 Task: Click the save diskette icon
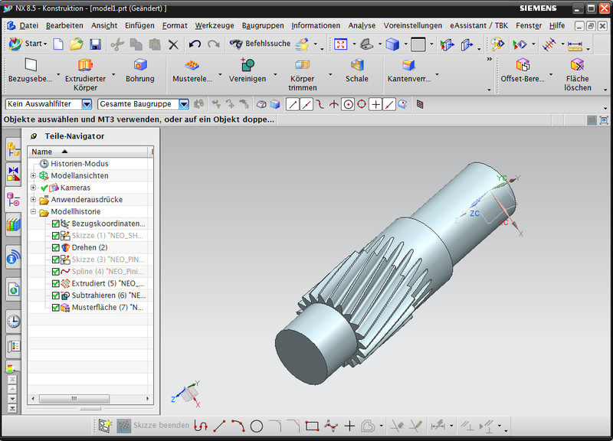(96, 44)
